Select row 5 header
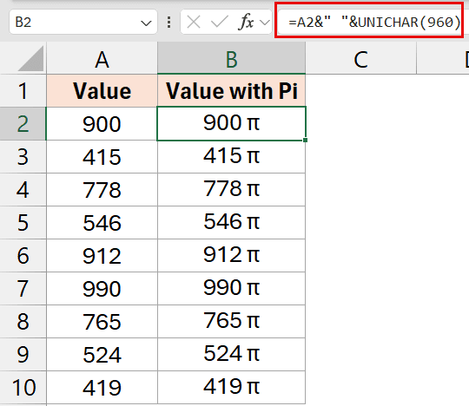Image resolution: width=469 pixels, height=406 pixels. click(x=23, y=223)
